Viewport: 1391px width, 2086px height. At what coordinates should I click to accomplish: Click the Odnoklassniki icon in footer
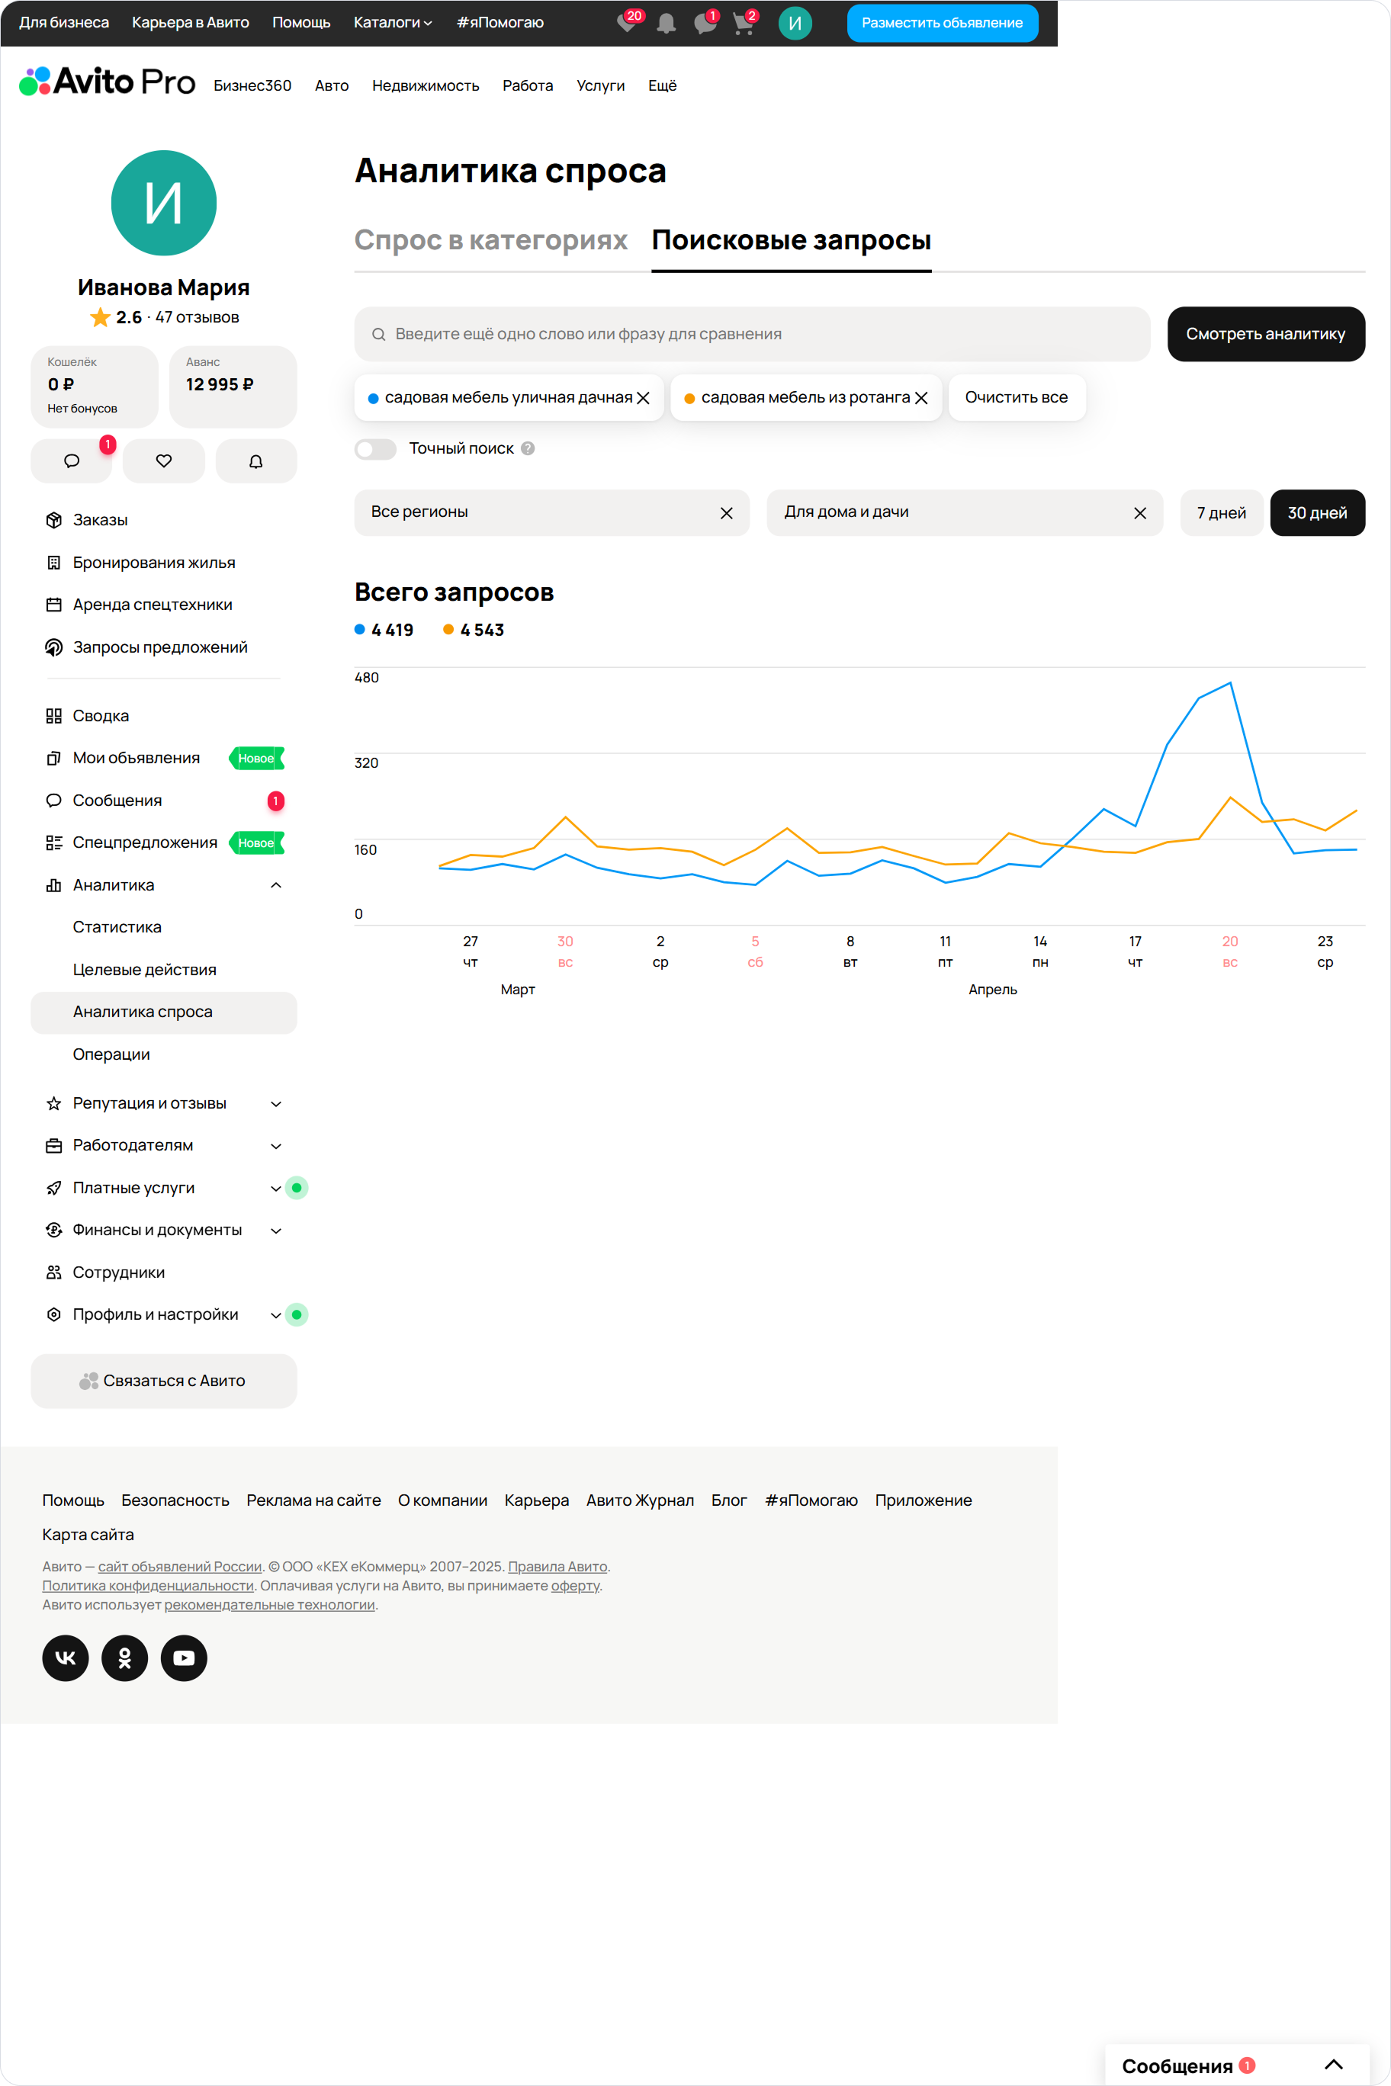point(124,1658)
